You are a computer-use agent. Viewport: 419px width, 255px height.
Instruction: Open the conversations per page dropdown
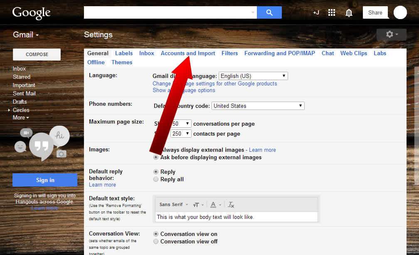coord(181,124)
